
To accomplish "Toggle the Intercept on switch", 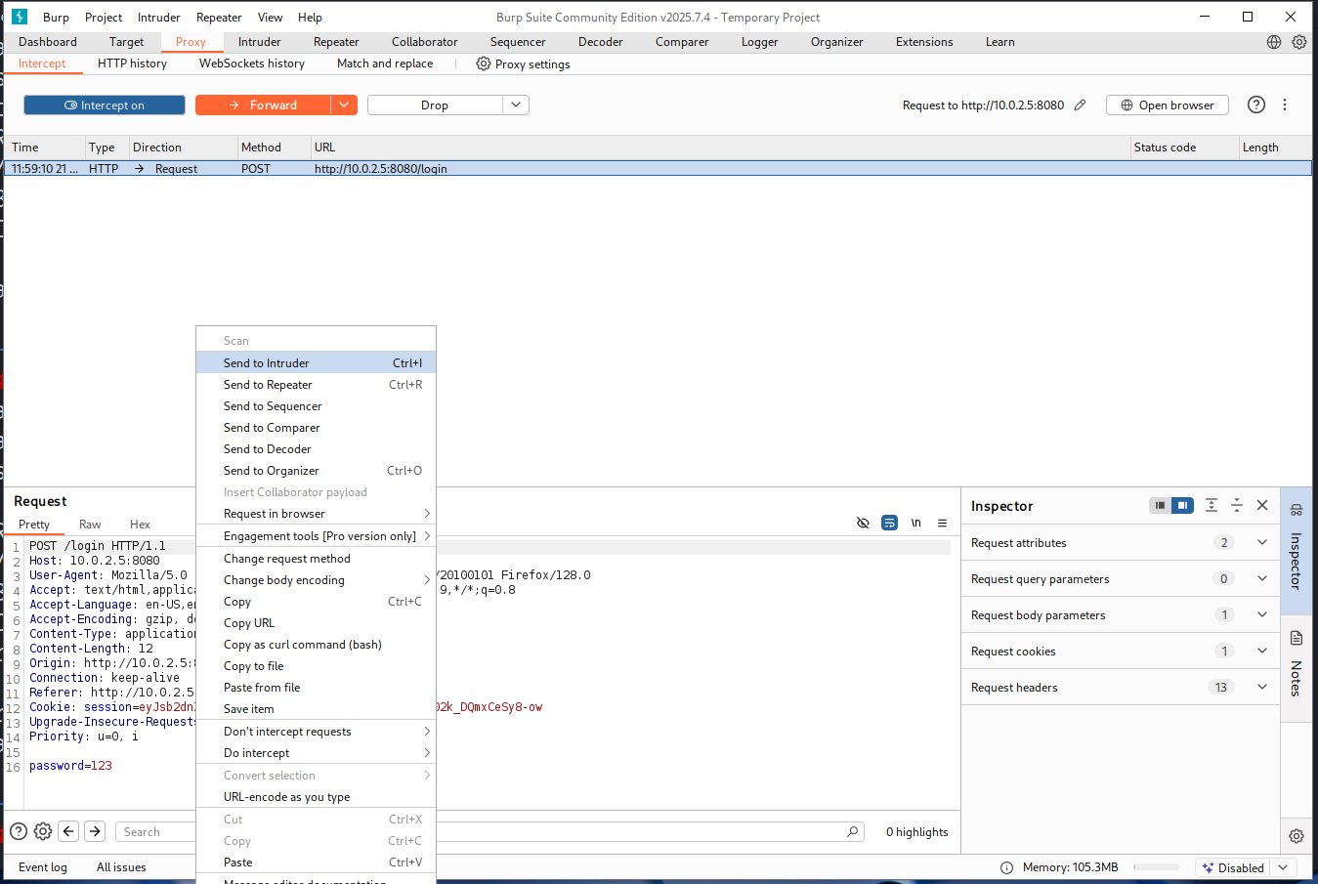I will [x=105, y=105].
